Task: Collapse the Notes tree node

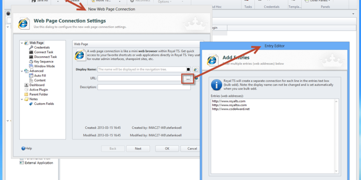Action: (21, 99)
